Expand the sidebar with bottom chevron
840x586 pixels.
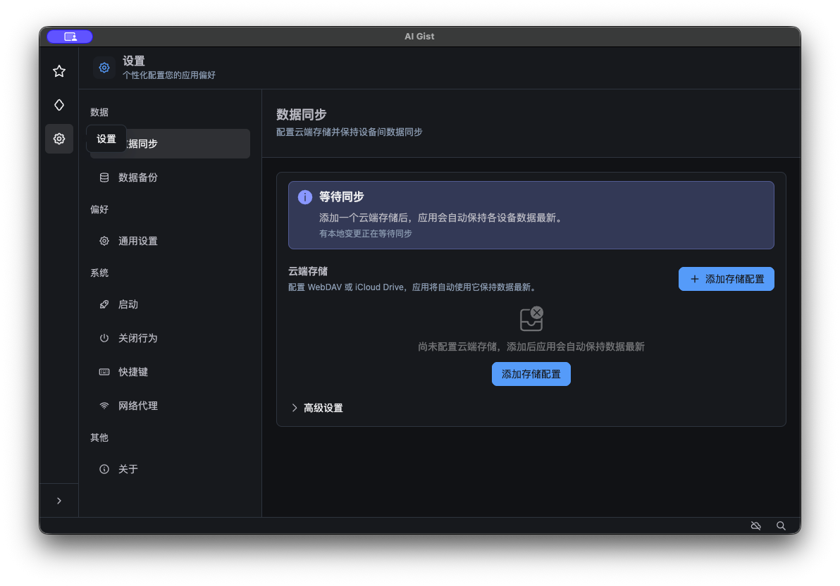click(x=59, y=501)
